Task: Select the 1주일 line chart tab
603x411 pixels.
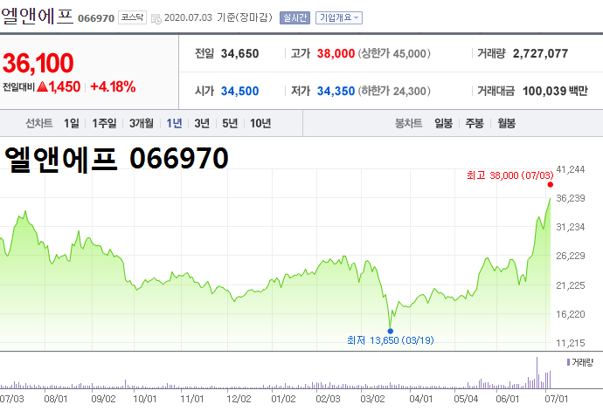Action: 104,123
